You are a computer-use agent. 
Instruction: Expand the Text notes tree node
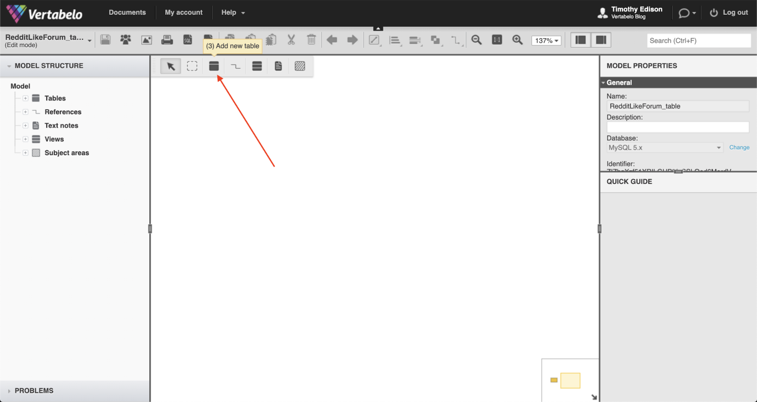click(25, 126)
